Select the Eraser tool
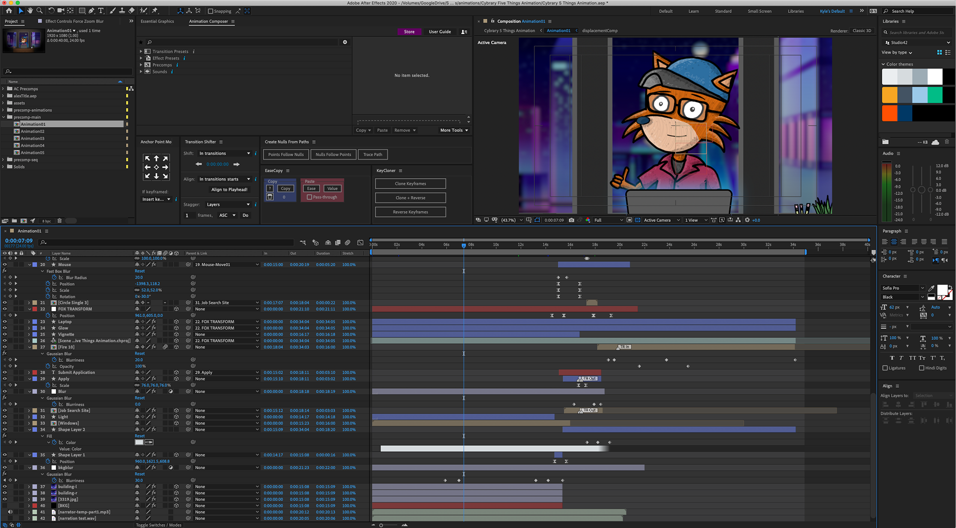This screenshot has height=528, width=956. [131, 10]
